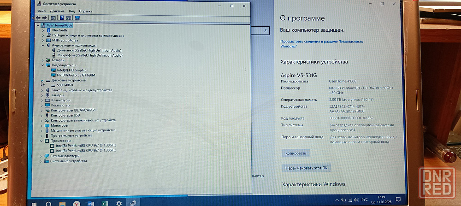Image resolution: width=461 pixels, height=206 pixels.
Task: Open the Действие menu
Action: (57, 11)
